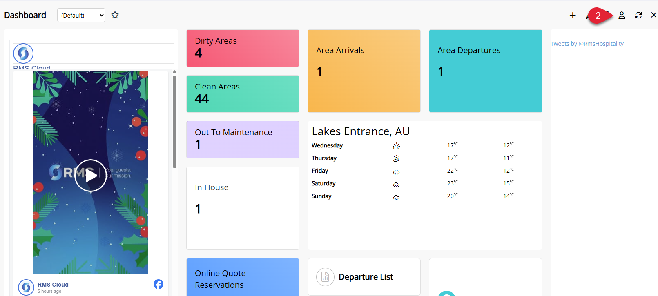This screenshot has width=658, height=296.
Task: Click Sunday's cloudy weather icon
Action: coord(396,197)
